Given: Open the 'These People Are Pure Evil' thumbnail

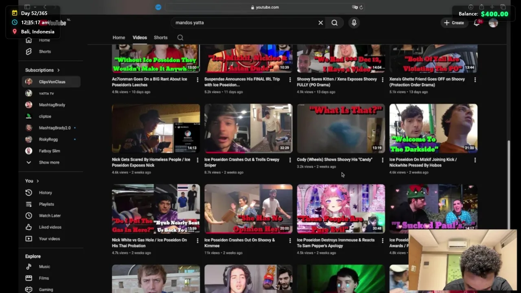Looking at the screenshot, I should pos(341,209).
